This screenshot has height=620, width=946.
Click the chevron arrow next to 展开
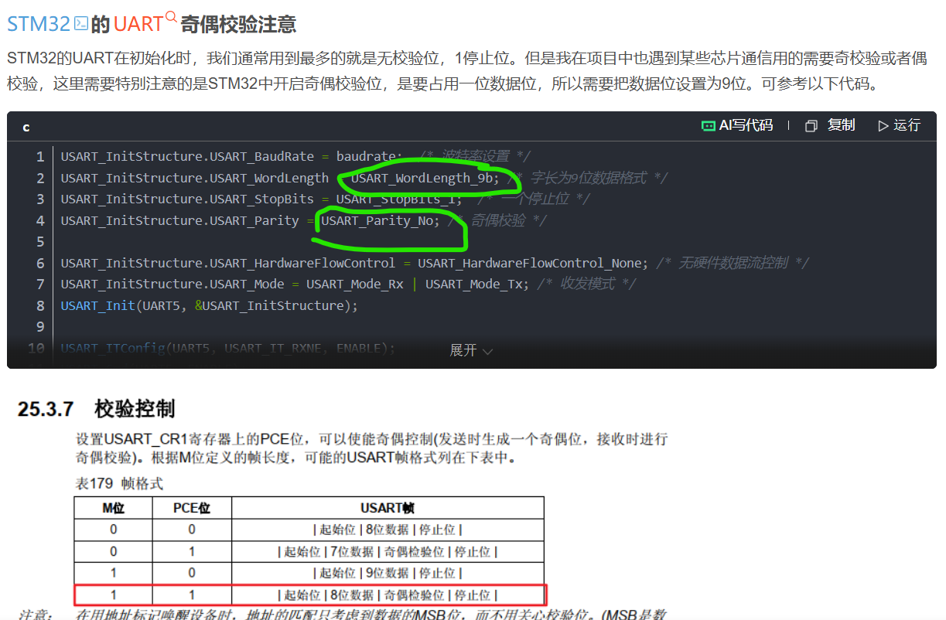(x=487, y=351)
